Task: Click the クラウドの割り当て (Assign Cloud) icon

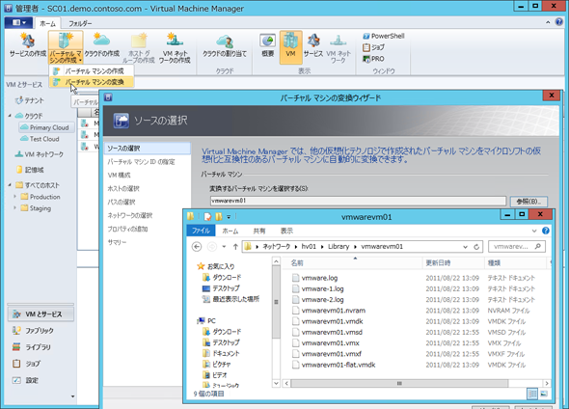Action: point(225,44)
